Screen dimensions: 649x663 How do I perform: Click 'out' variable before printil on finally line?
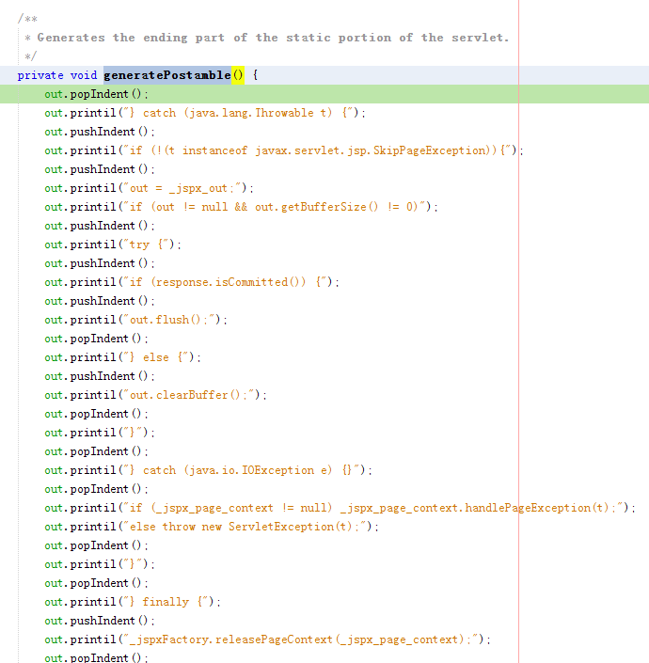pyautogui.click(x=54, y=602)
